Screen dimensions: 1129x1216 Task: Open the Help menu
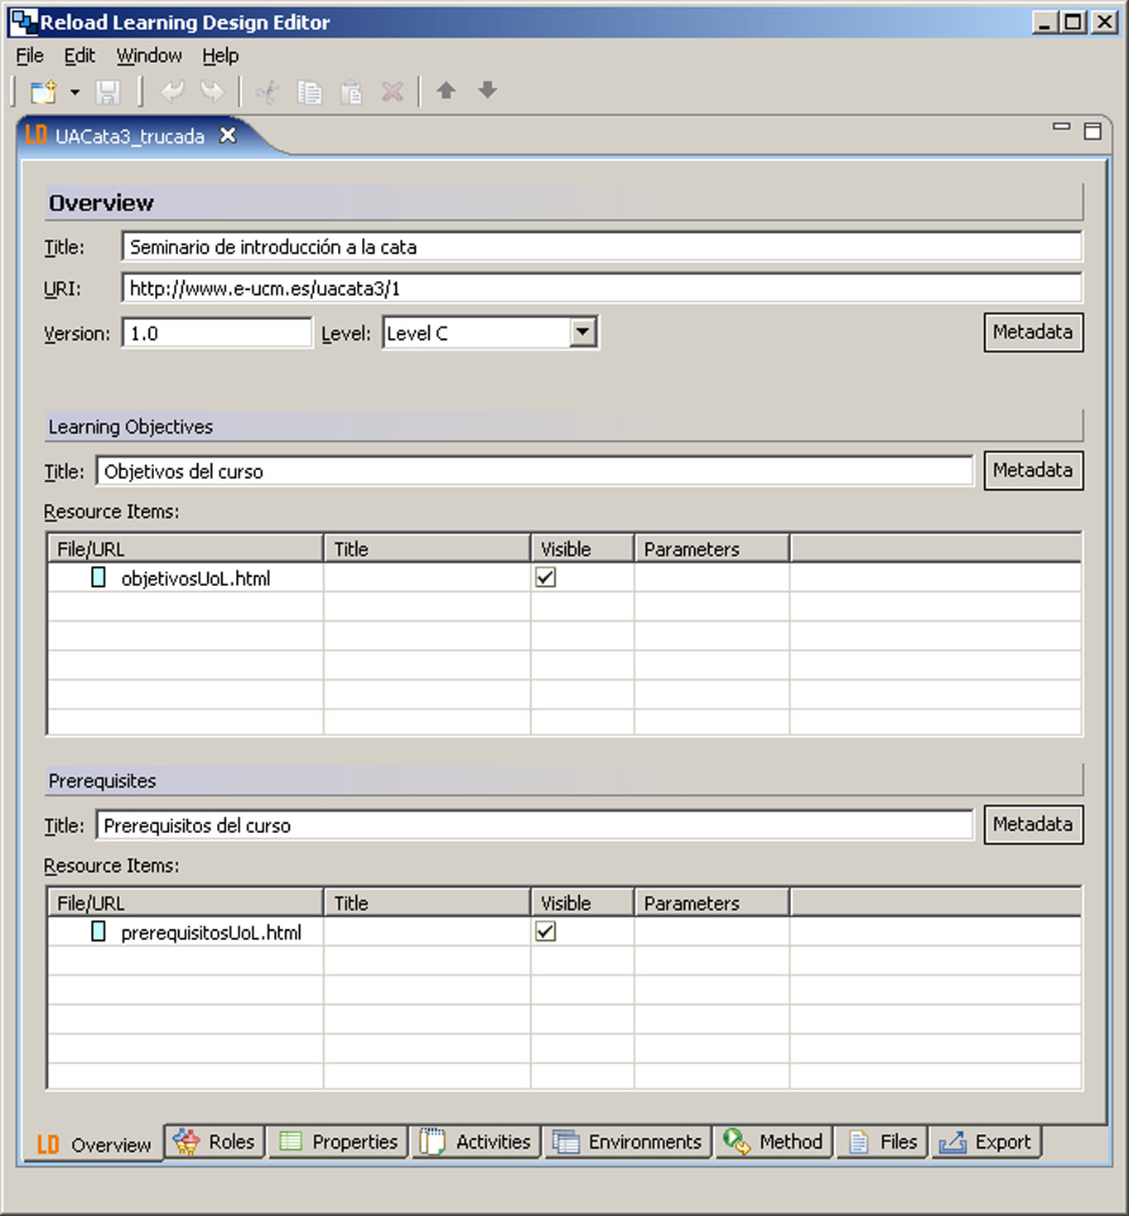[x=220, y=56]
